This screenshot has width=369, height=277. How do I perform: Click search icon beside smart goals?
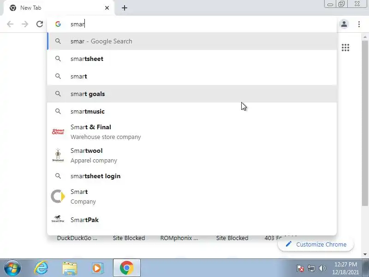tap(58, 94)
